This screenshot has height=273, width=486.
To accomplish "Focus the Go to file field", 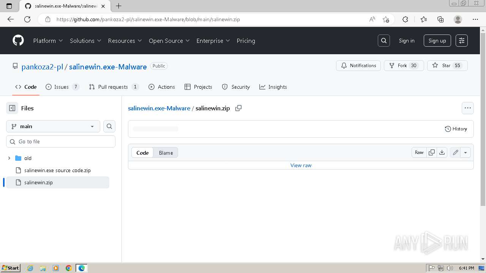I will click(x=61, y=141).
